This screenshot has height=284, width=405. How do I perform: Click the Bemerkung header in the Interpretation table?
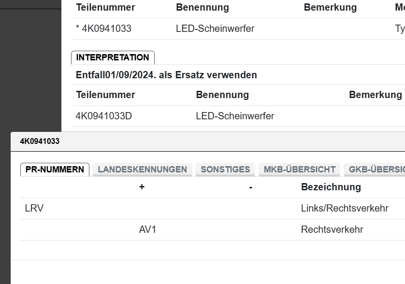pyautogui.click(x=375, y=95)
